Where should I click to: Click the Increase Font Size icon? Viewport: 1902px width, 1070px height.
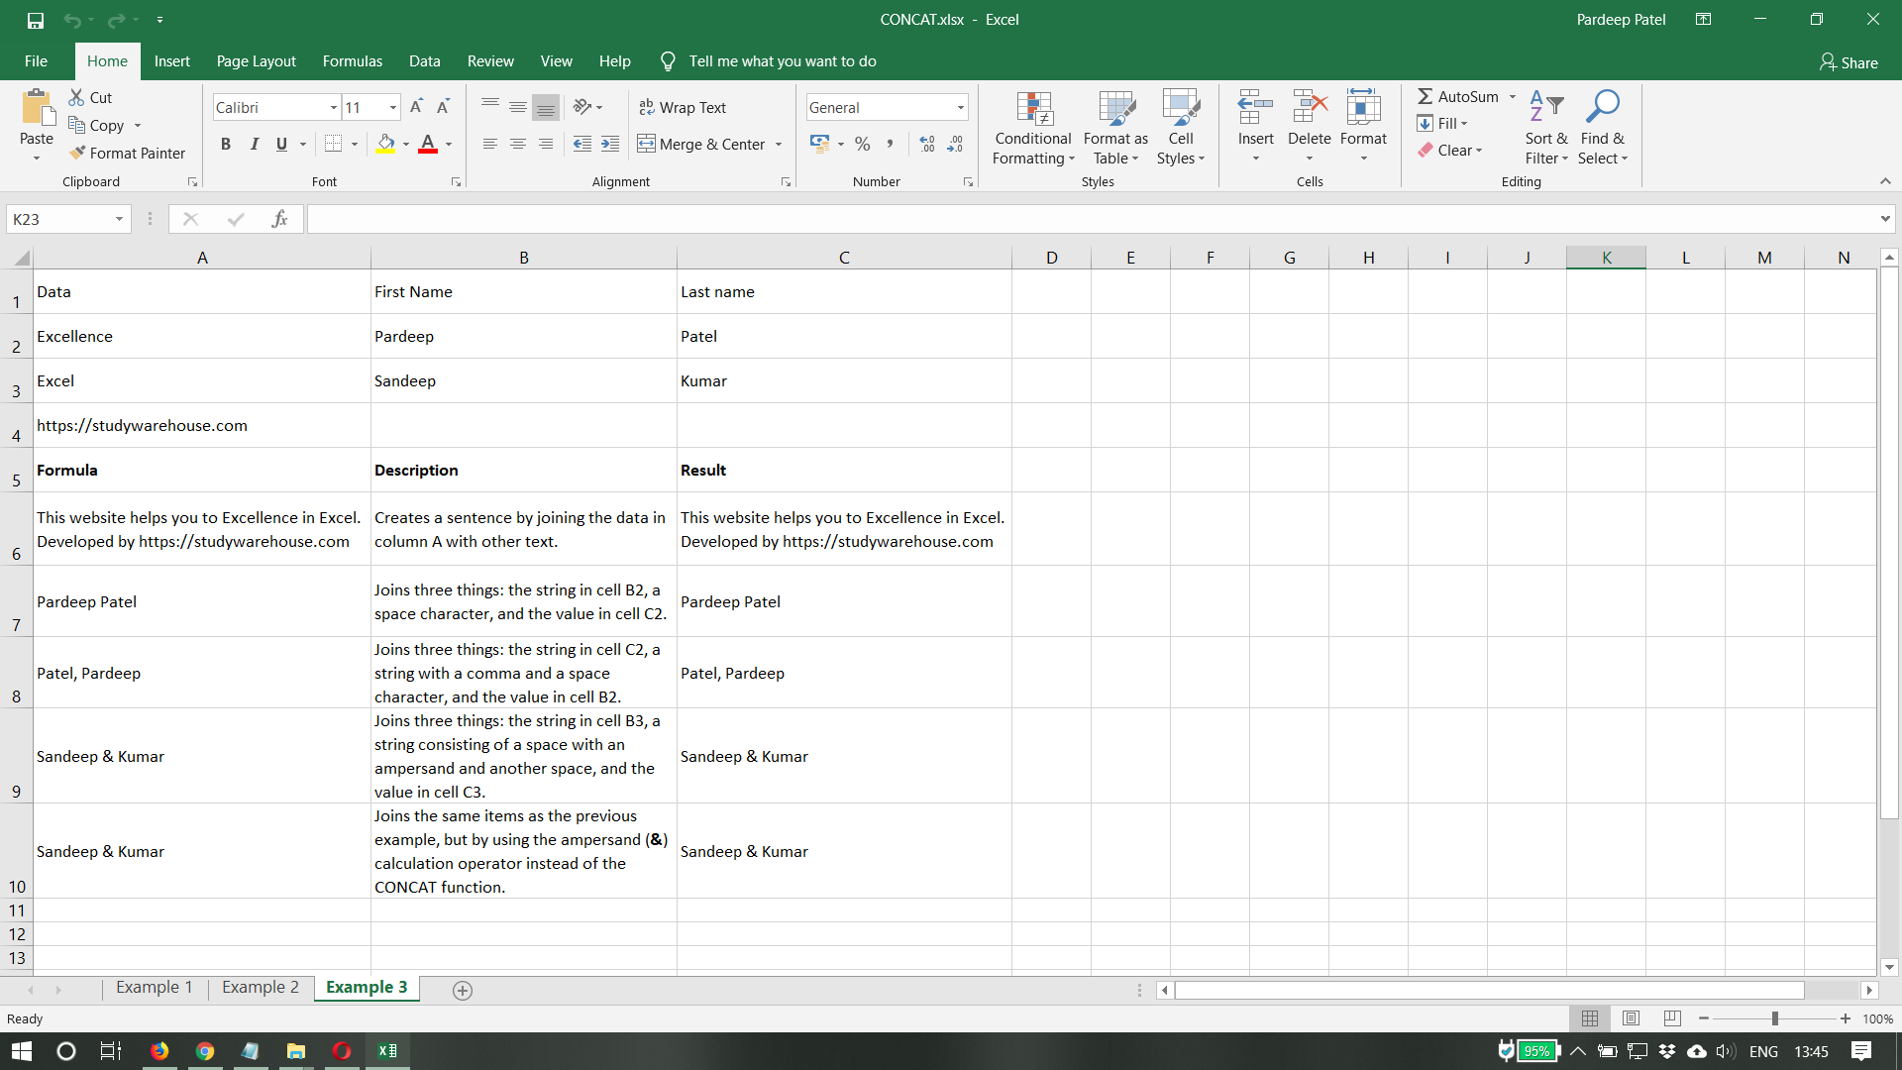415,106
